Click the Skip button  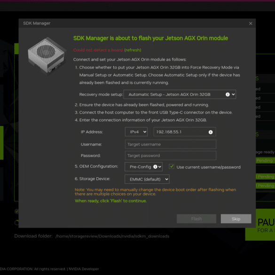tap(236, 219)
